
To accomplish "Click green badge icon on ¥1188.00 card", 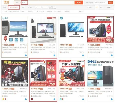I will click(x=60, y=99).
